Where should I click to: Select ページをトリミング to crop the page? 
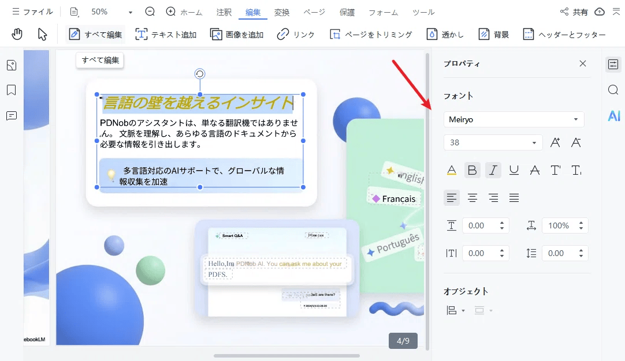pyautogui.click(x=369, y=34)
